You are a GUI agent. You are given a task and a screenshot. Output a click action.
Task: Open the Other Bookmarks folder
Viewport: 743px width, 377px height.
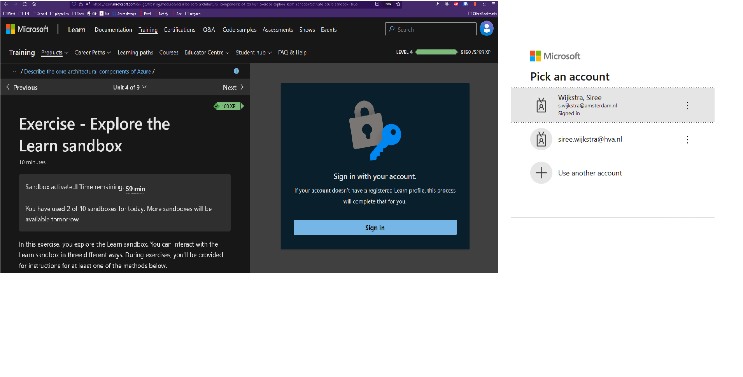tap(482, 14)
